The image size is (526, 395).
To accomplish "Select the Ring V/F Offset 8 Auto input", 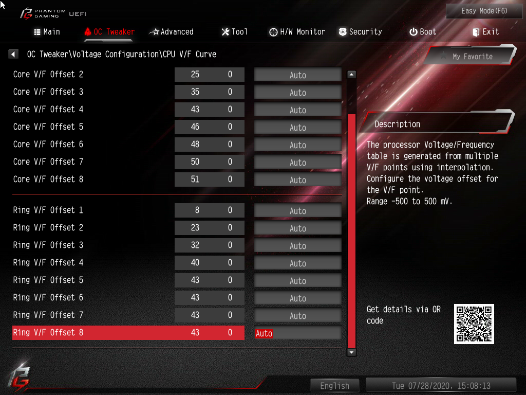I will point(297,333).
